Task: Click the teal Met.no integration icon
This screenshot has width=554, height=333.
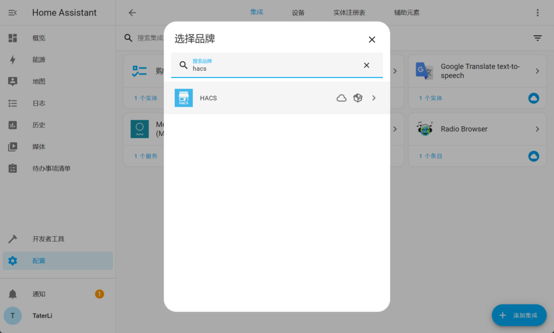Action: 140,129
